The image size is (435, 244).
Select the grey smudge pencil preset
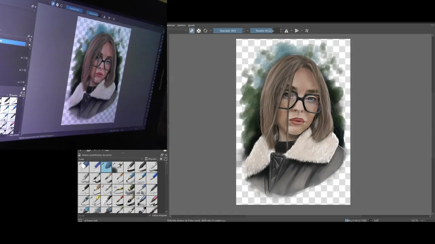pyautogui.click(x=83, y=178)
